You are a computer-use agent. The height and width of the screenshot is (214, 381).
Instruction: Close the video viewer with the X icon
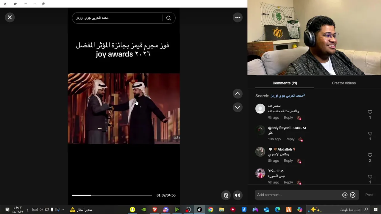[10, 18]
